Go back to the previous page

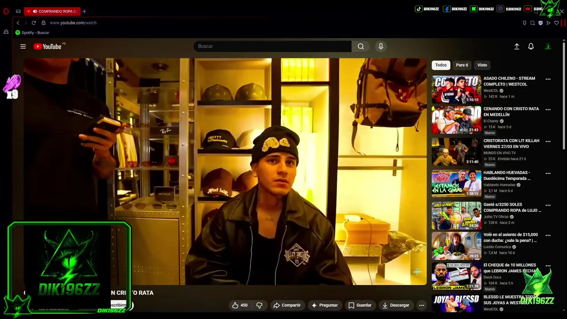pyautogui.click(x=18, y=23)
